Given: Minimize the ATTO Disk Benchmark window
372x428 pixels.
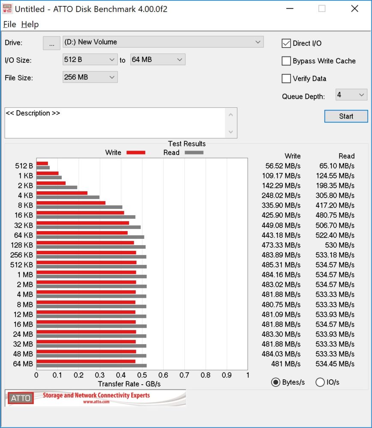Looking at the screenshot, I should coord(290,9).
